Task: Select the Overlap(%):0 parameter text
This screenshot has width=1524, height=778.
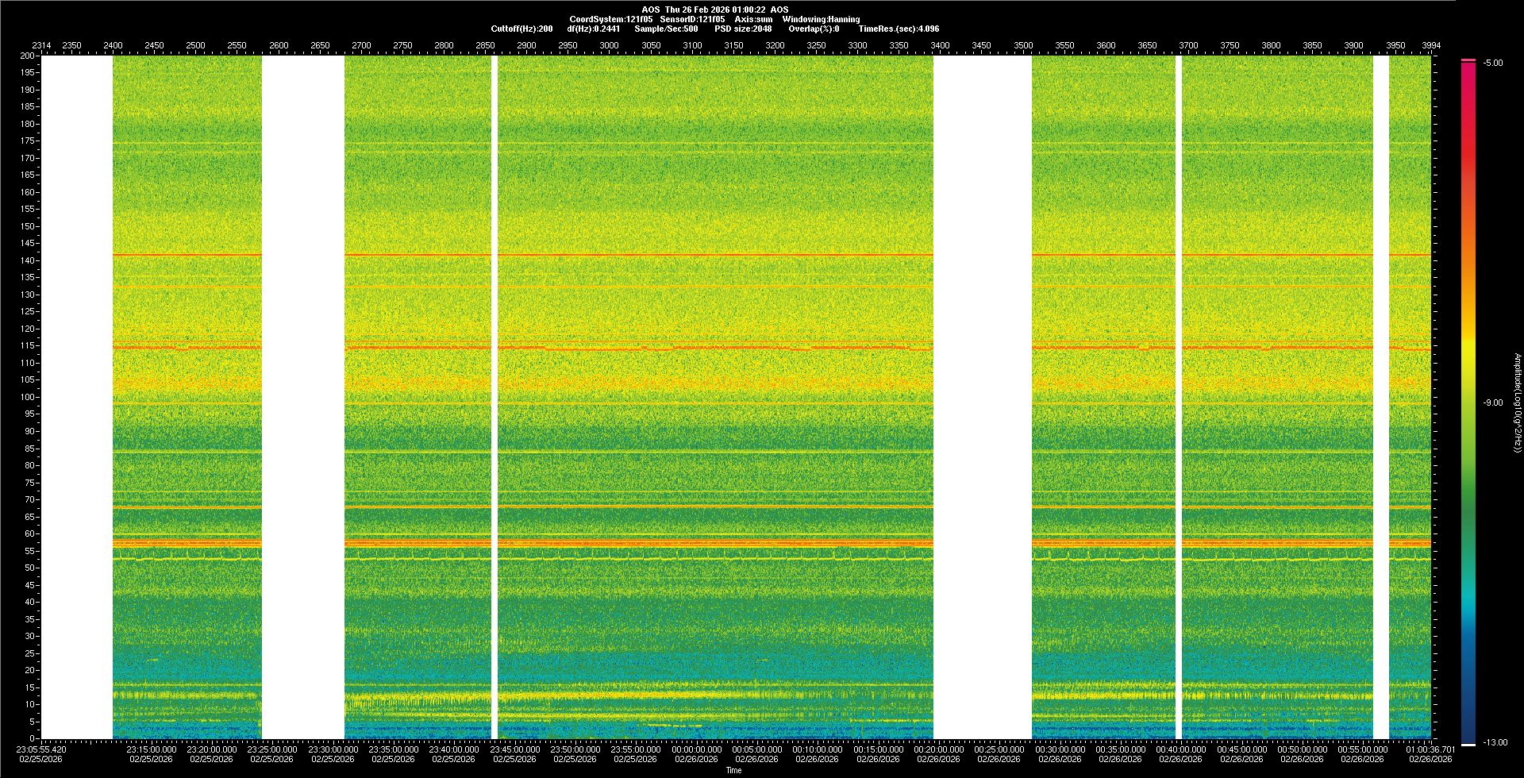Action: [814, 29]
